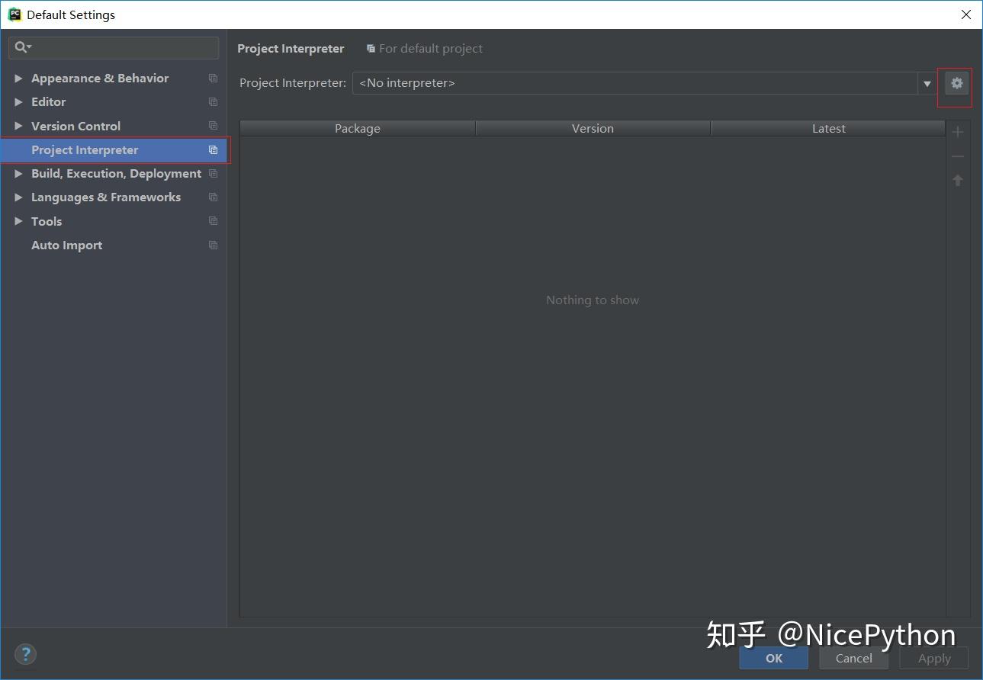Click the install package plus icon
This screenshot has height=680, width=983.
click(958, 132)
